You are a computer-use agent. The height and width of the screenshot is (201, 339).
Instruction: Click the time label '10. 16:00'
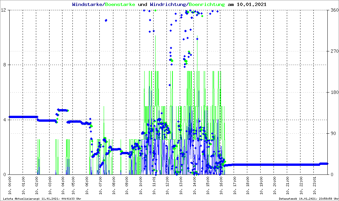tap(221, 186)
